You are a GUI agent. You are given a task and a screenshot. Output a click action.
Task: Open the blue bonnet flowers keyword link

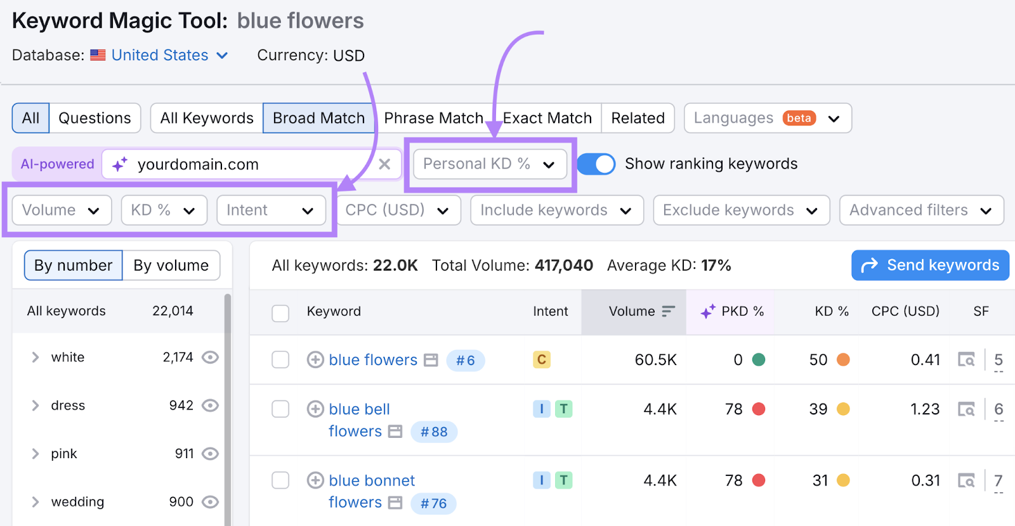click(x=371, y=480)
